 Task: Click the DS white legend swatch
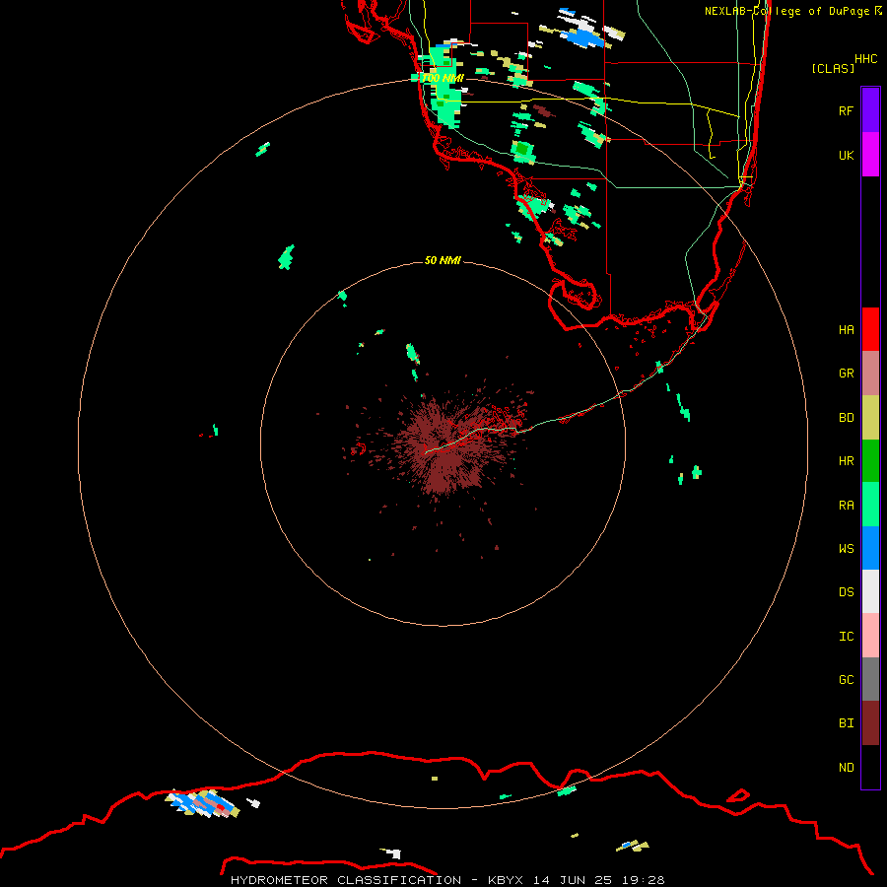pyautogui.click(x=870, y=591)
